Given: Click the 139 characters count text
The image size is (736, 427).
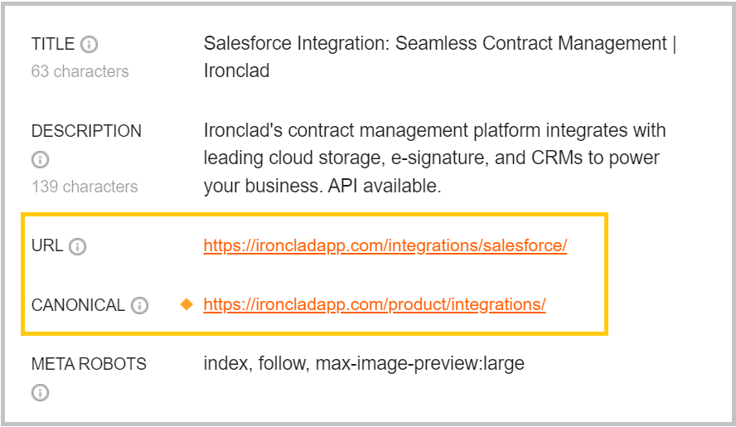Looking at the screenshot, I should point(85,187).
